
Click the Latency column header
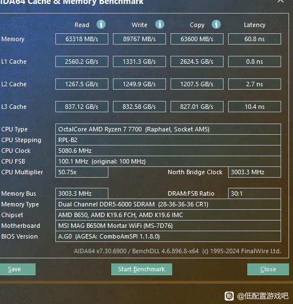coord(255,25)
